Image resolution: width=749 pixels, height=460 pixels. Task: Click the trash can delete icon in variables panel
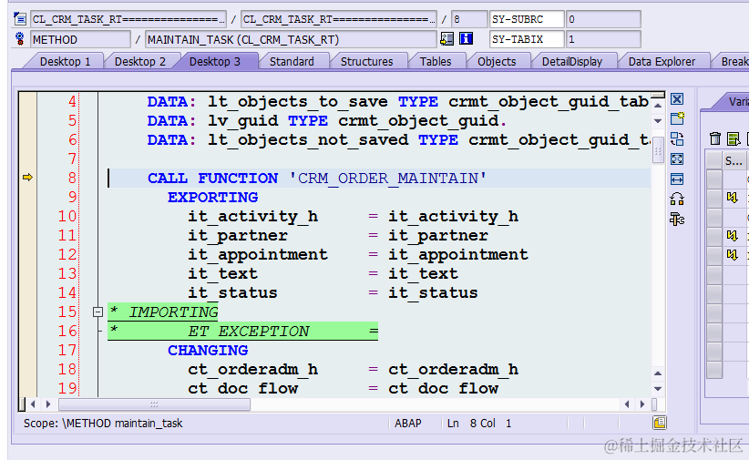coord(715,138)
